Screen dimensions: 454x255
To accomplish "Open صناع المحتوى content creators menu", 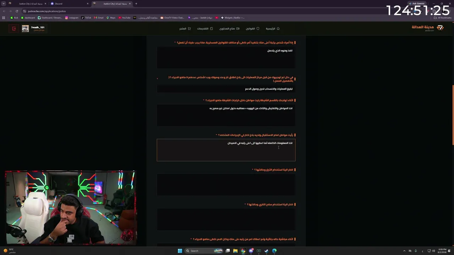I will click(x=229, y=29).
